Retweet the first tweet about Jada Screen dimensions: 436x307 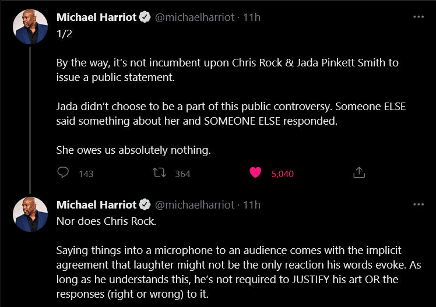[x=159, y=172]
